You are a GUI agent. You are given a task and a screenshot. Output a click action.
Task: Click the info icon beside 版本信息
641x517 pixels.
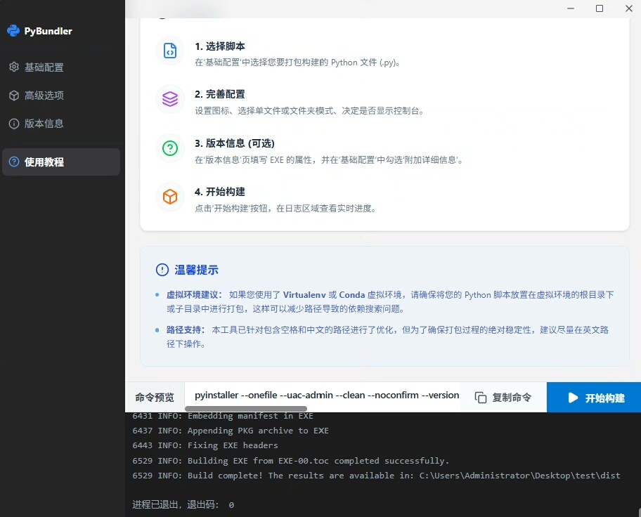click(14, 124)
